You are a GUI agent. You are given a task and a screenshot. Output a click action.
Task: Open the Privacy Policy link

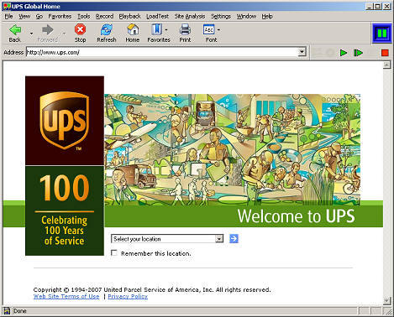(128, 296)
